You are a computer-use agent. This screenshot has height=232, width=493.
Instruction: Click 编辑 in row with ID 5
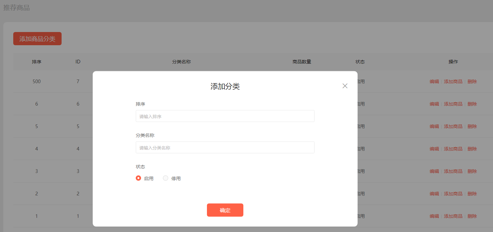point(434,126)
